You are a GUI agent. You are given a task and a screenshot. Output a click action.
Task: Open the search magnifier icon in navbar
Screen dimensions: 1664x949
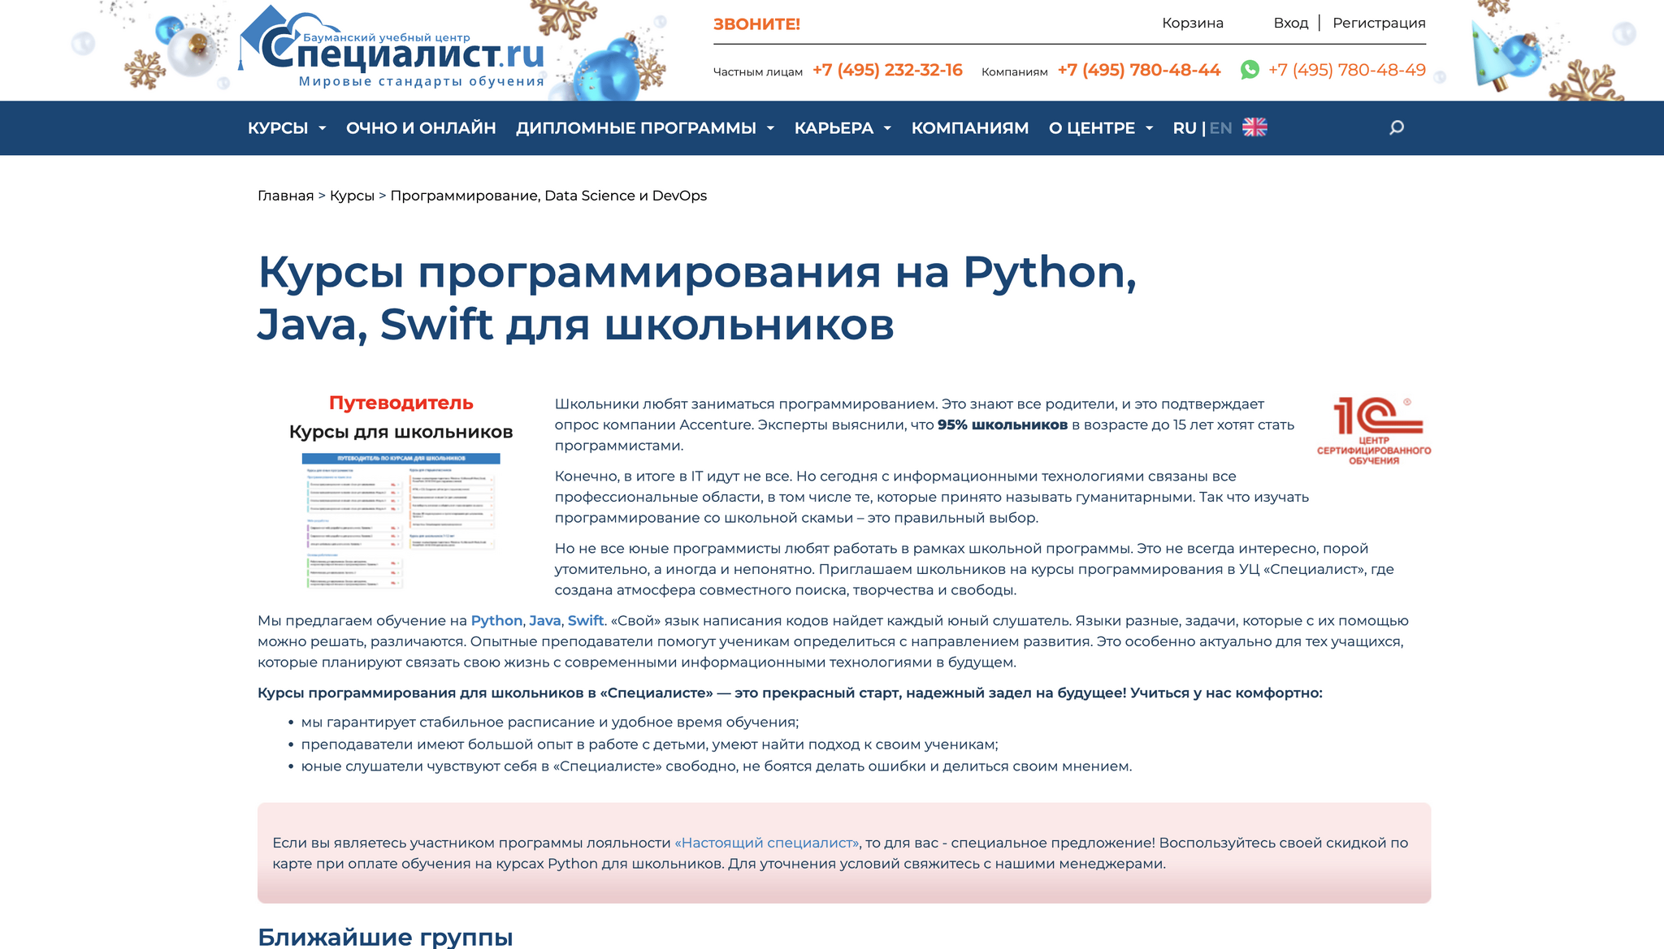click(1396, 127)
